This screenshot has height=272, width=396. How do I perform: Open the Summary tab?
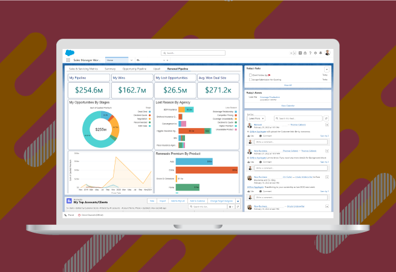point(110,69)
